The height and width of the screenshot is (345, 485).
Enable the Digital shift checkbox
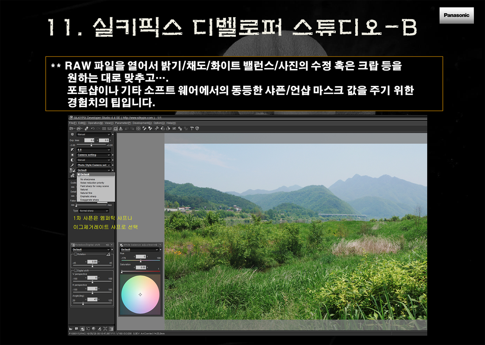pyautogui.click(x=76, y=270)
